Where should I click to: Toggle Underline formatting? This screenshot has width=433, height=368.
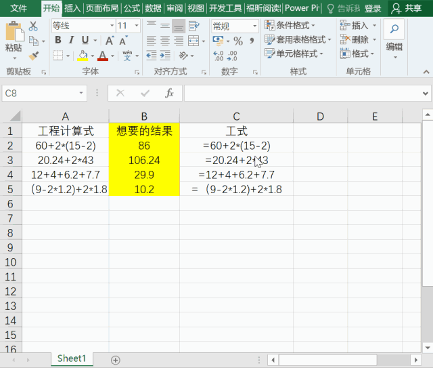coord(85,40)
